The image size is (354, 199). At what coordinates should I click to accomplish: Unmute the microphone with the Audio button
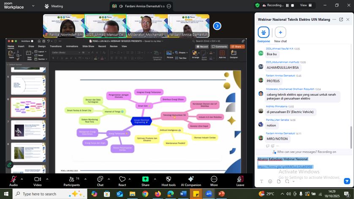[x=14, y=179]
